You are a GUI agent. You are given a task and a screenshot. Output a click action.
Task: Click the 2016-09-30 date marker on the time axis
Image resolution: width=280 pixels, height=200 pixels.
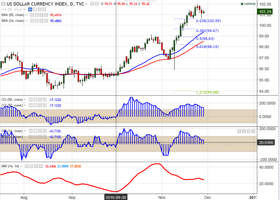(116, 197)
